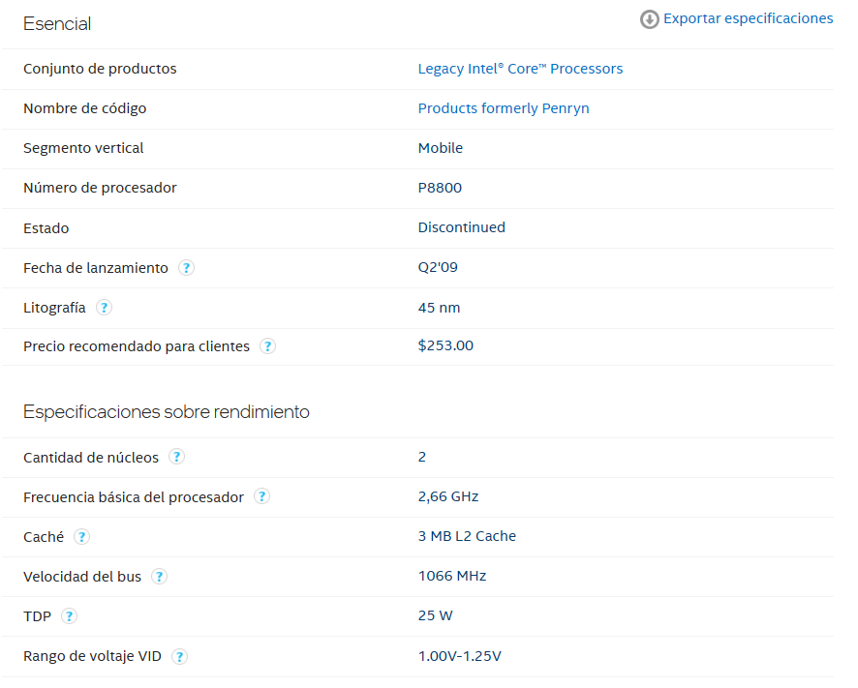Open help for Rango de voltaje VID
This screenshot has width=858, height=688.
coord(180,656)
